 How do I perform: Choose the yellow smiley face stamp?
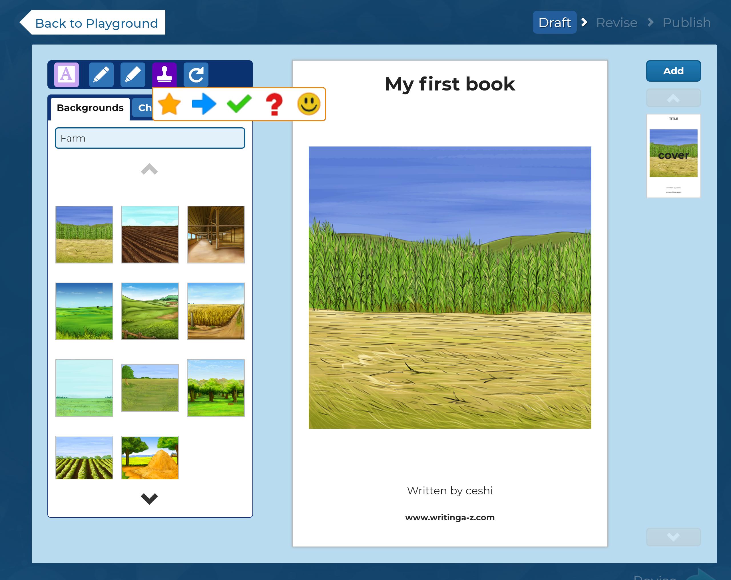coord(309,104)
